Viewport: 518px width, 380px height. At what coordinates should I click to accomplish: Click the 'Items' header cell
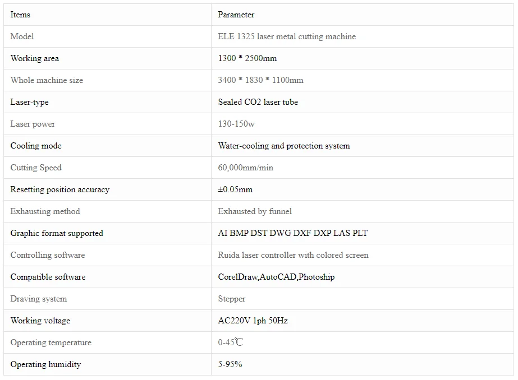(20, 15)
